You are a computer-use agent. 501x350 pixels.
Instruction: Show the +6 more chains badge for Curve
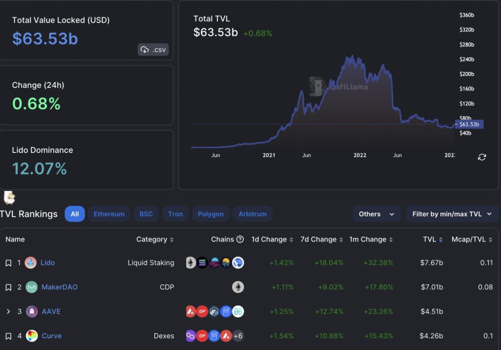pos(238,336)
